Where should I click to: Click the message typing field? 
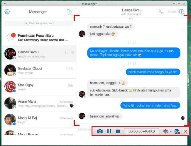click(x=84, y=129)
